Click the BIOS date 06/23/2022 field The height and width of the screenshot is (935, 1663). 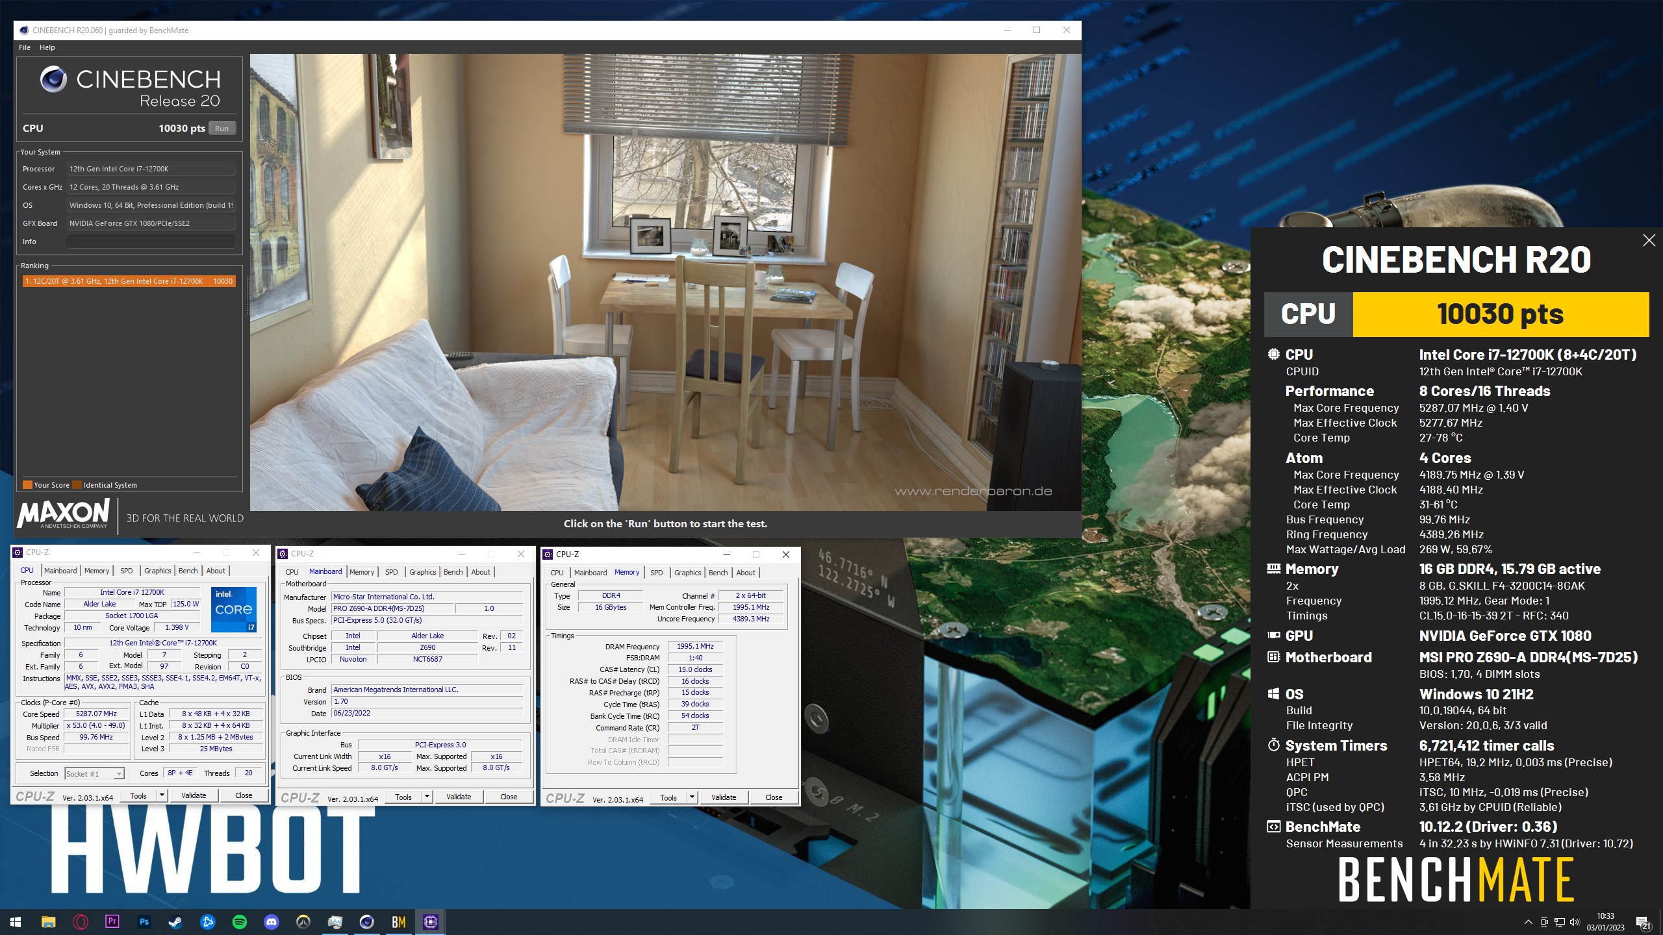click(x=427, y=713)
